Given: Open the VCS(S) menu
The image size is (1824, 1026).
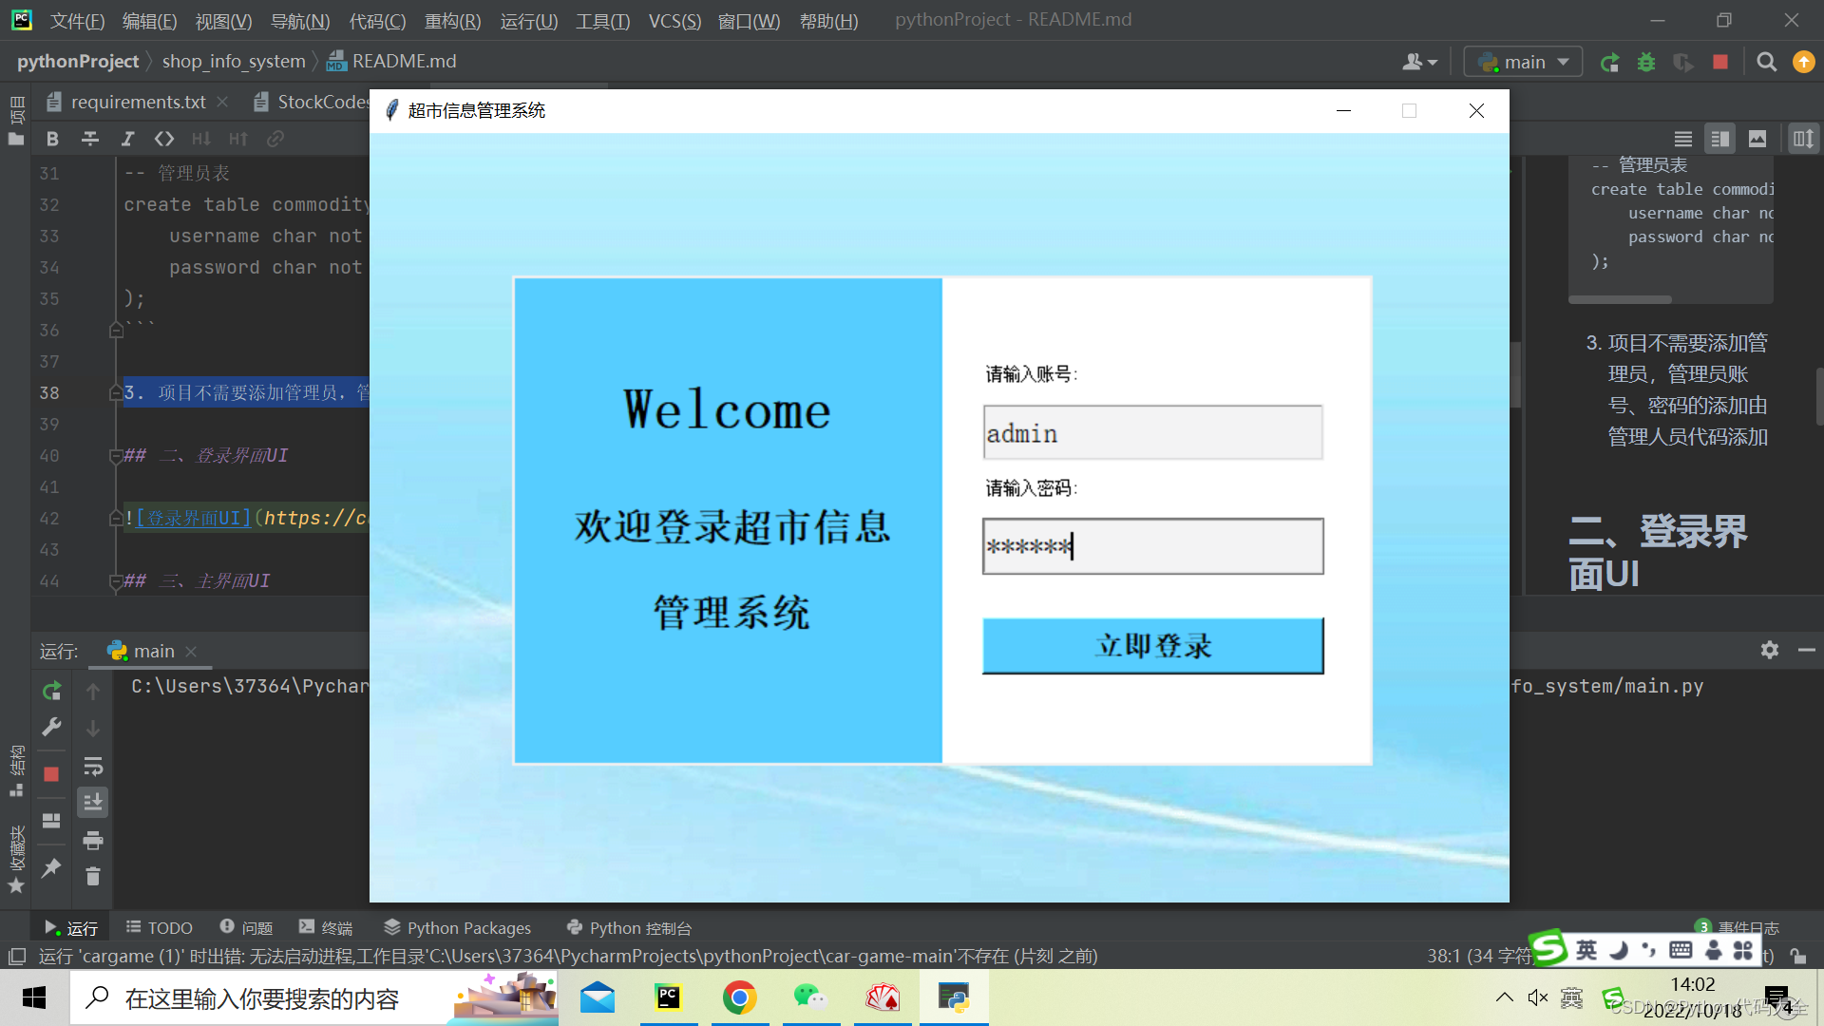Looking at the screenshot, I should coord(674,20).
